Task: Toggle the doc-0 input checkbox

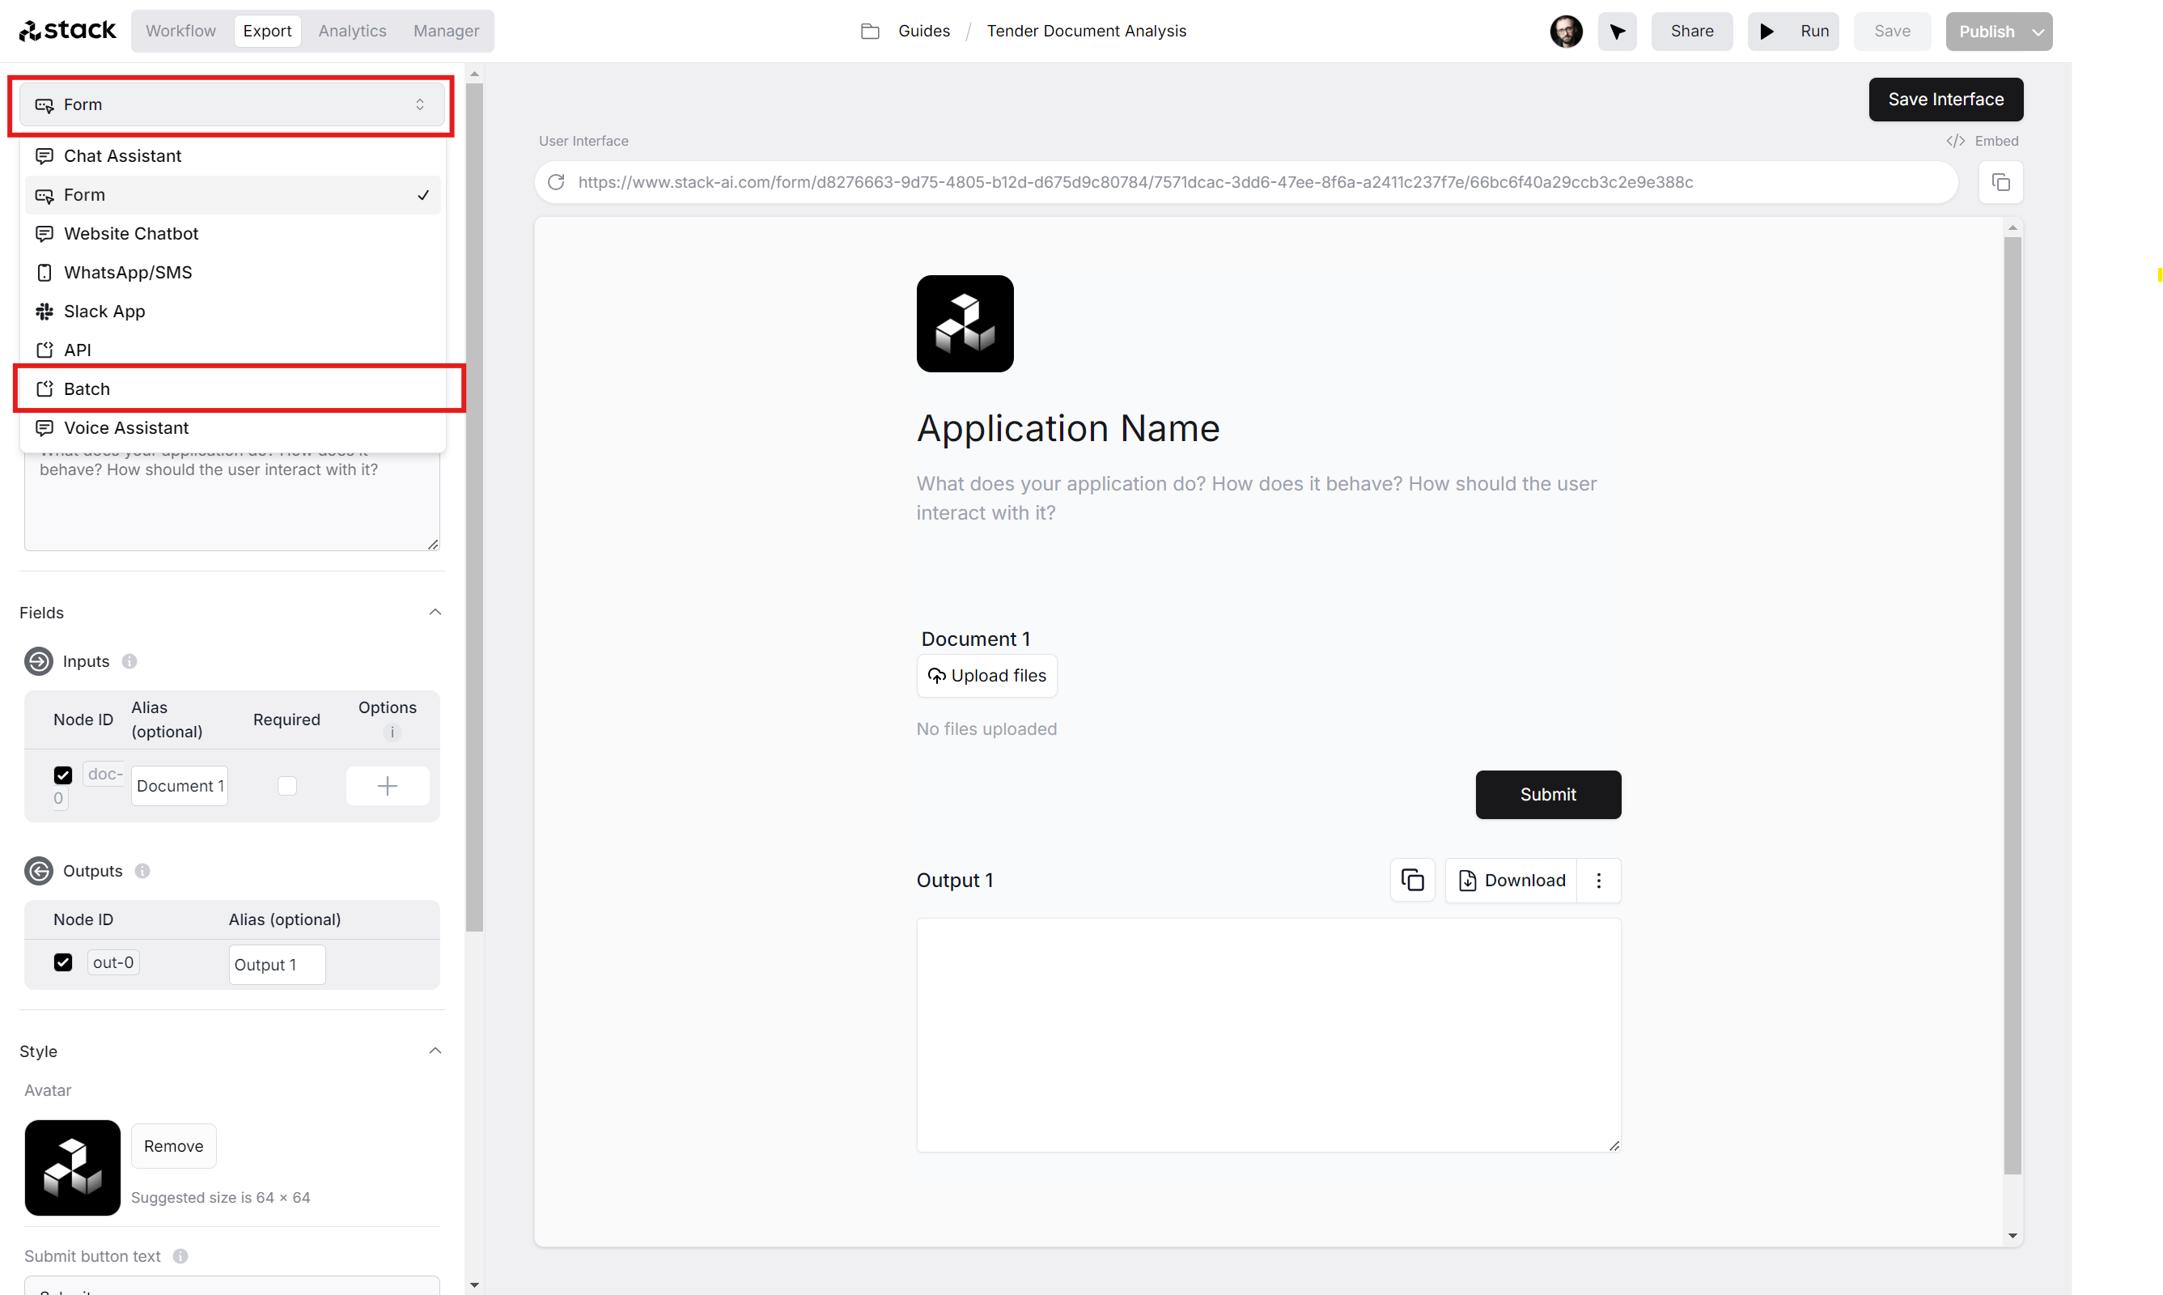Action: (63, 774)
